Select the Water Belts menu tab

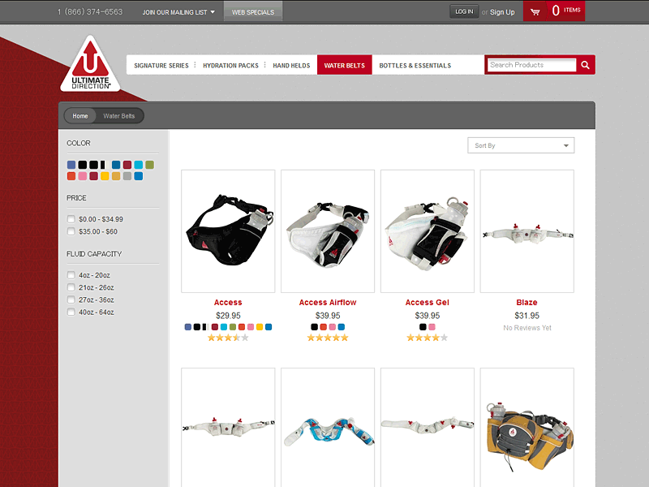(x=344, y=65)
